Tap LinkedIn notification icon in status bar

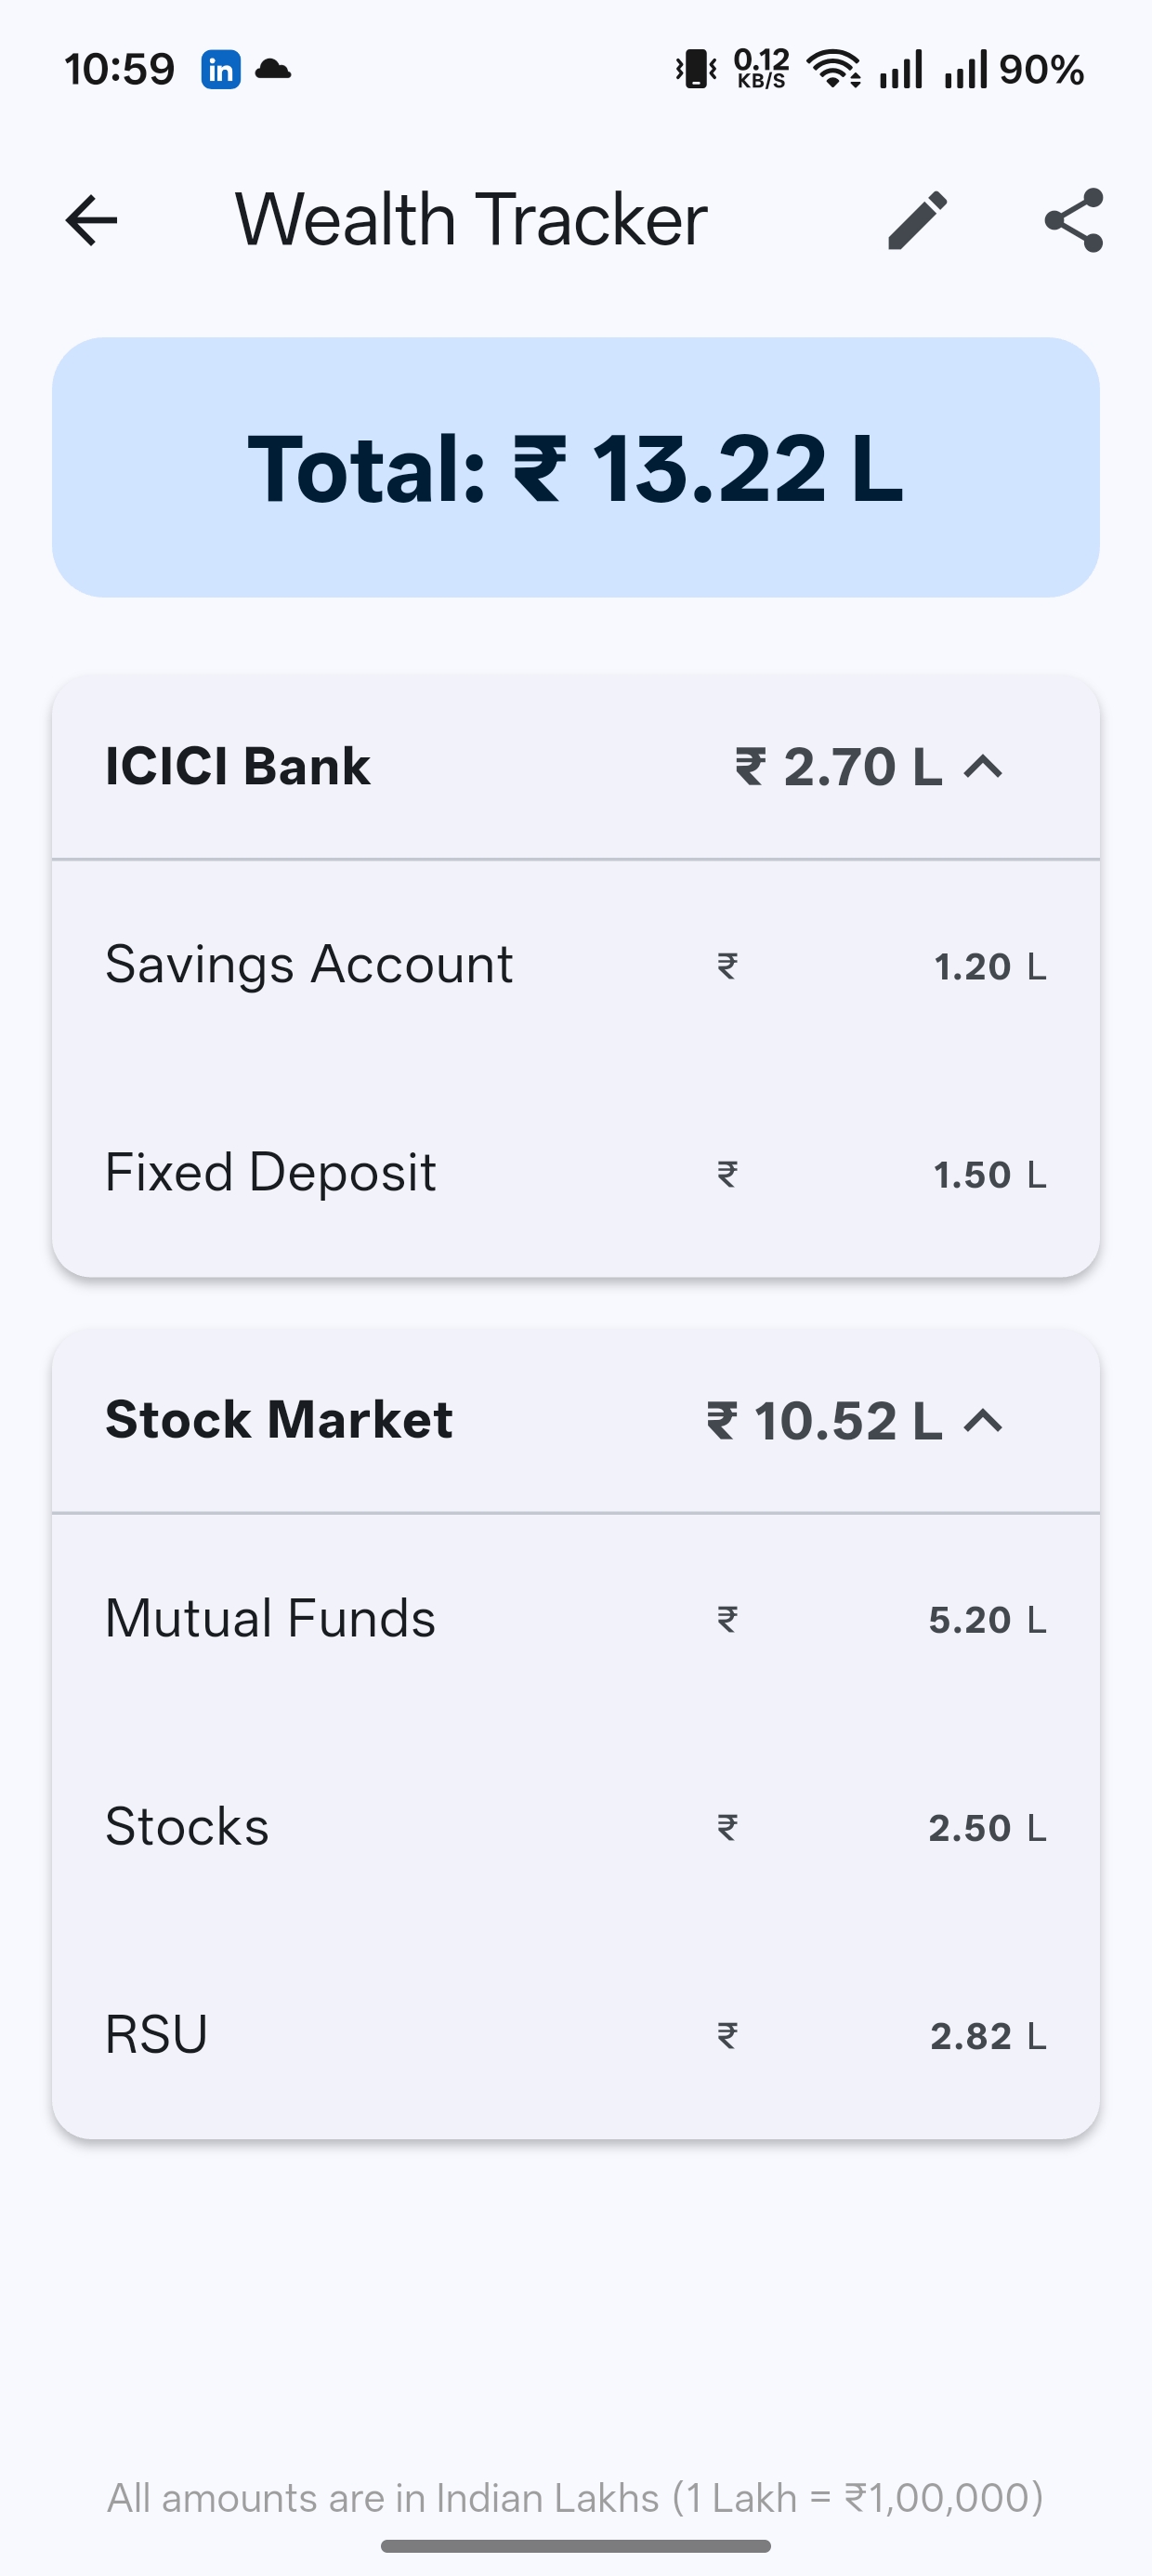click(221, 70)
